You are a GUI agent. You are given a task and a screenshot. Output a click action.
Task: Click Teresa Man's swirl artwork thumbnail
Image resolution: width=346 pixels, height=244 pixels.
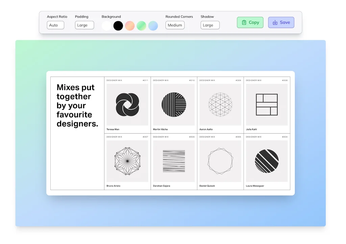127,105
